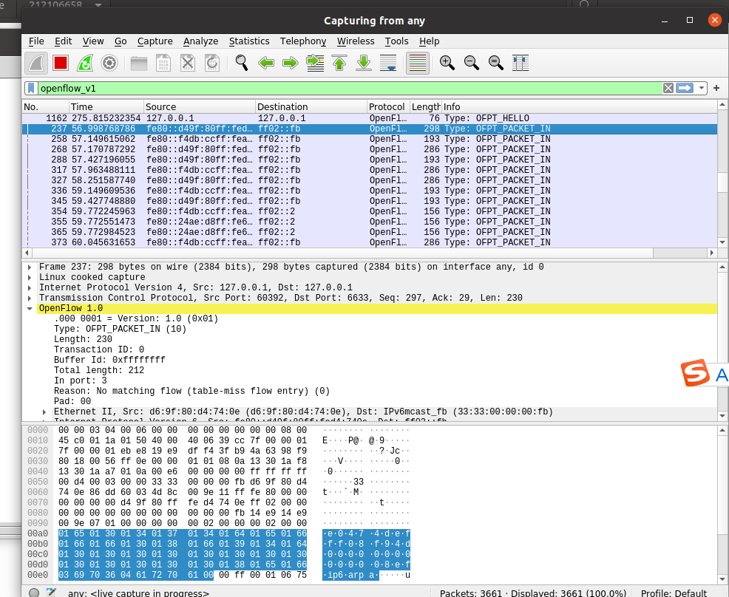Go back in packet history arrow
The height and width of the screenshot is (597, 729).
point(266,63)
